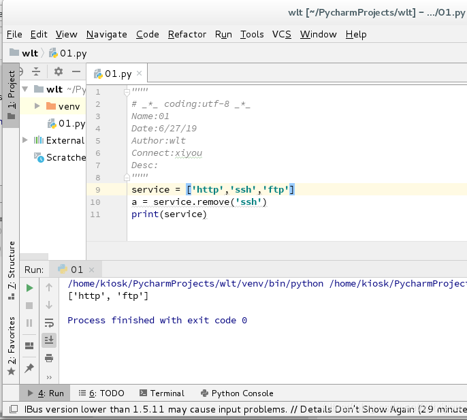Viewport: 467px width, 420px height.
Task: Fold marker at docstring end line 8
Action: point(127,177)
